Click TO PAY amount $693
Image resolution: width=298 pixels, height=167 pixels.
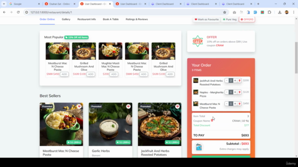coord(245,135)
